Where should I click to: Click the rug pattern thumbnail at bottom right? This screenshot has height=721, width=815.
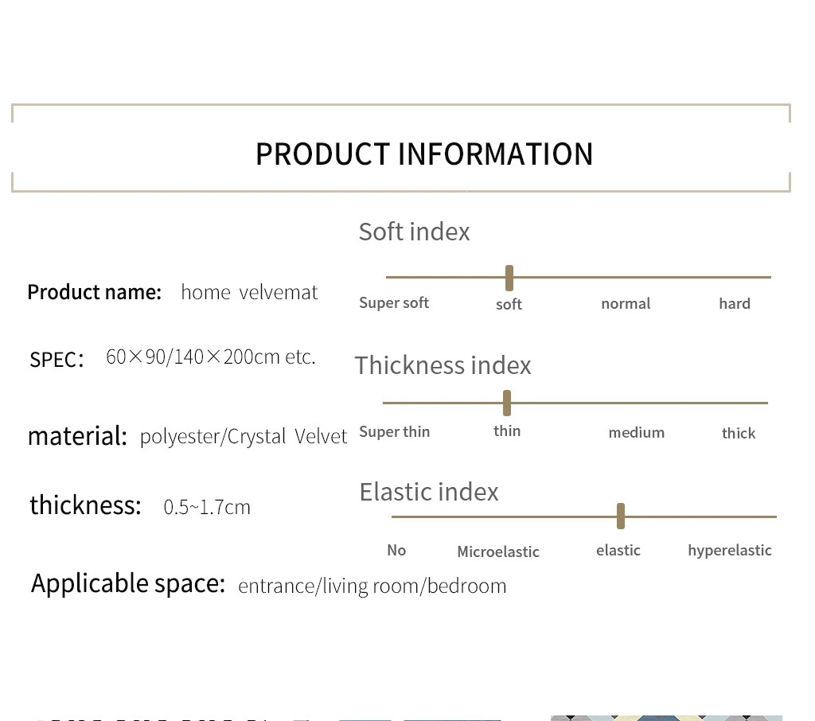666,718
